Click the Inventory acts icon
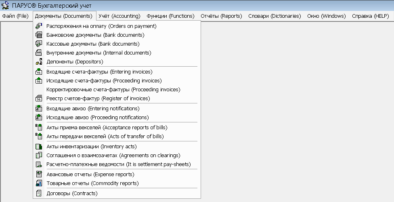This screenshot has height=202, width=394. pyautogui.click(x=39, y=147)
